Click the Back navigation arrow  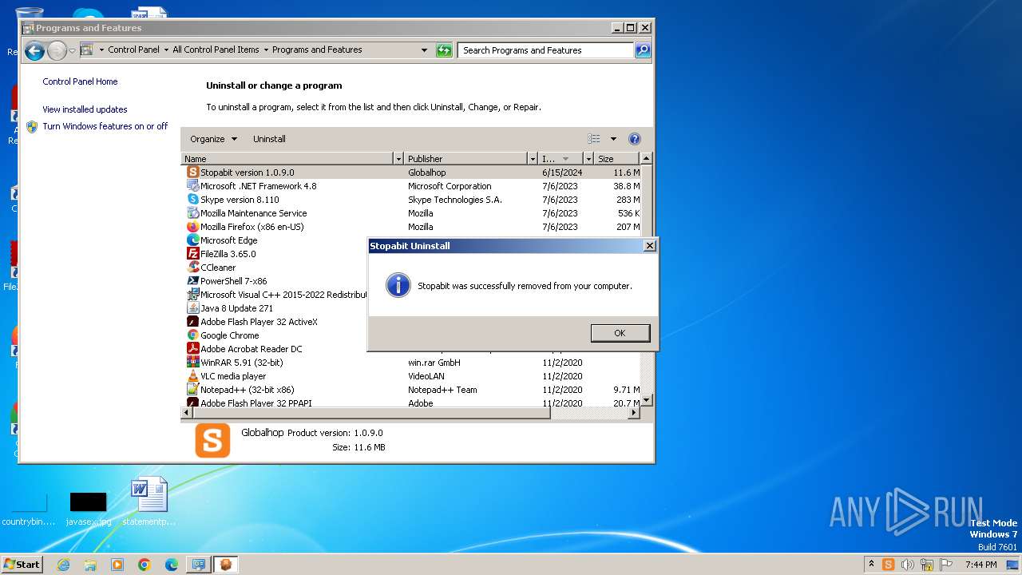[34, 51]
